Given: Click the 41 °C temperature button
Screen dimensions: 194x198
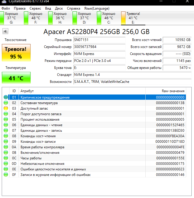Looking at the screenshot, I should [x=16, y=78].
